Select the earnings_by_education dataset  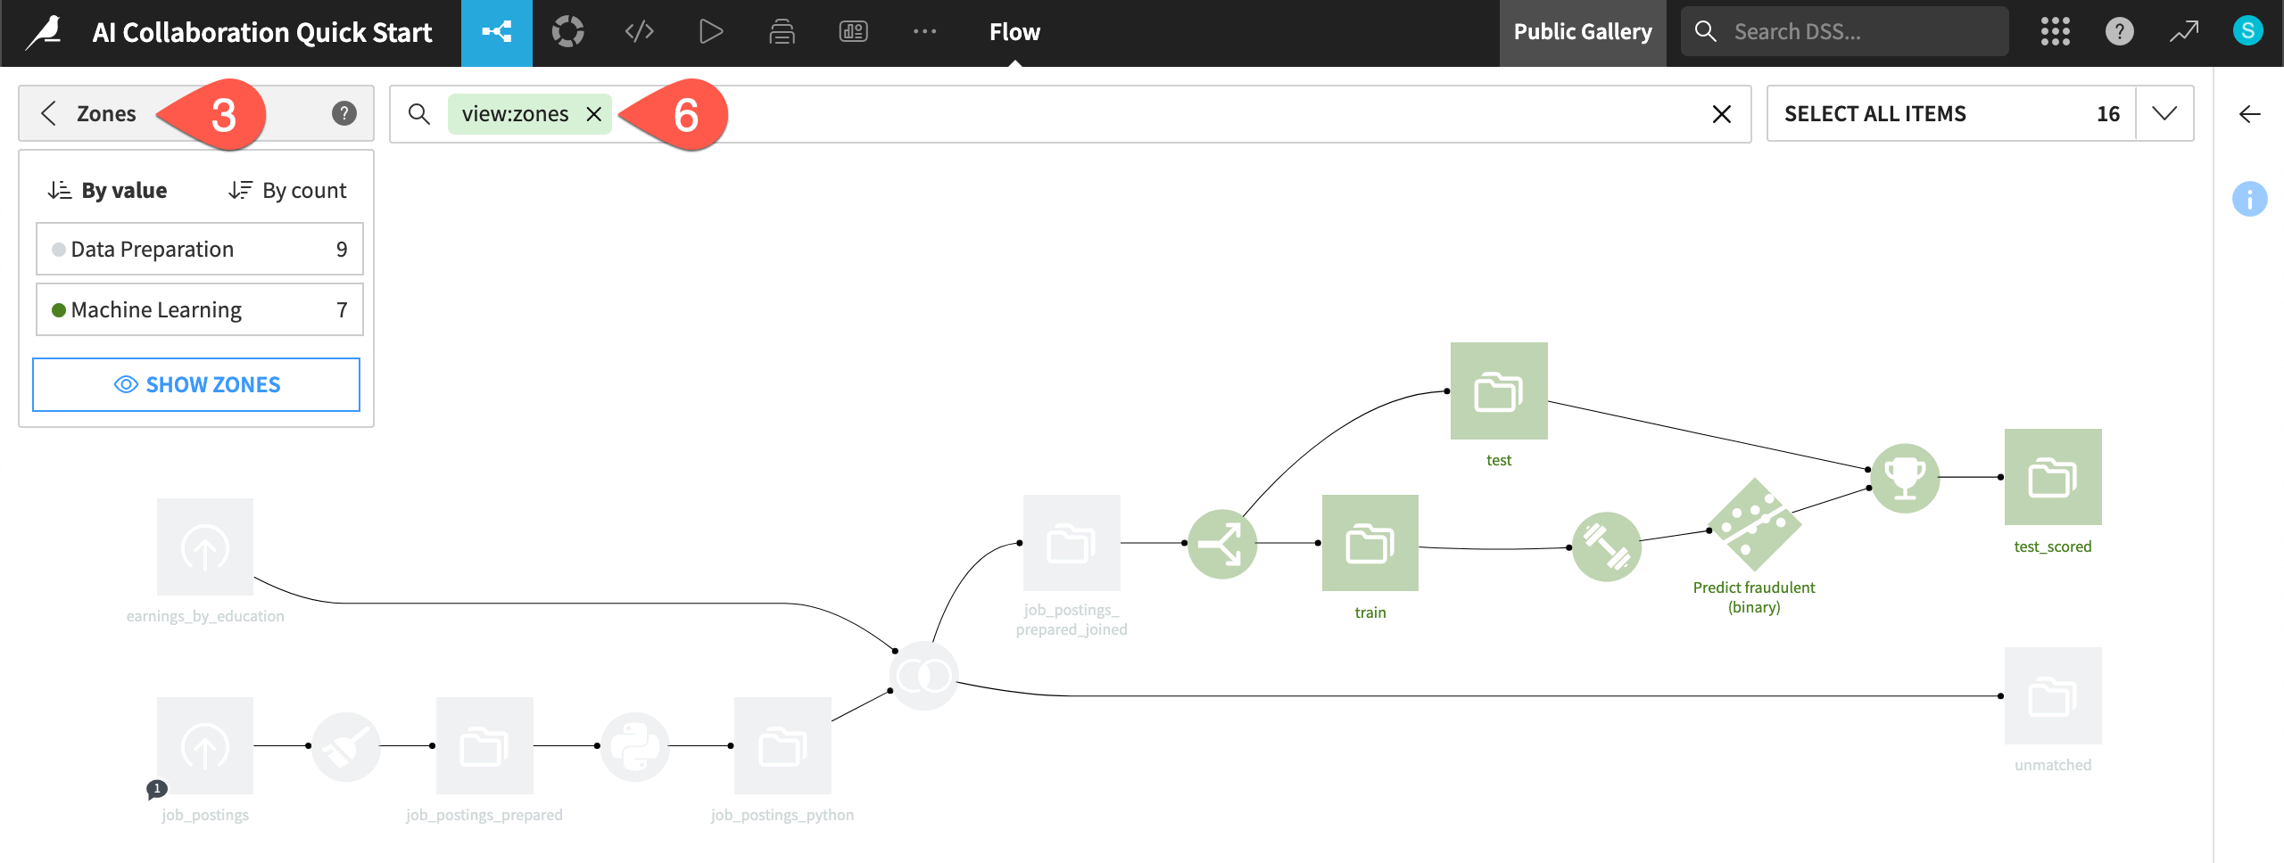pos(205,547)
